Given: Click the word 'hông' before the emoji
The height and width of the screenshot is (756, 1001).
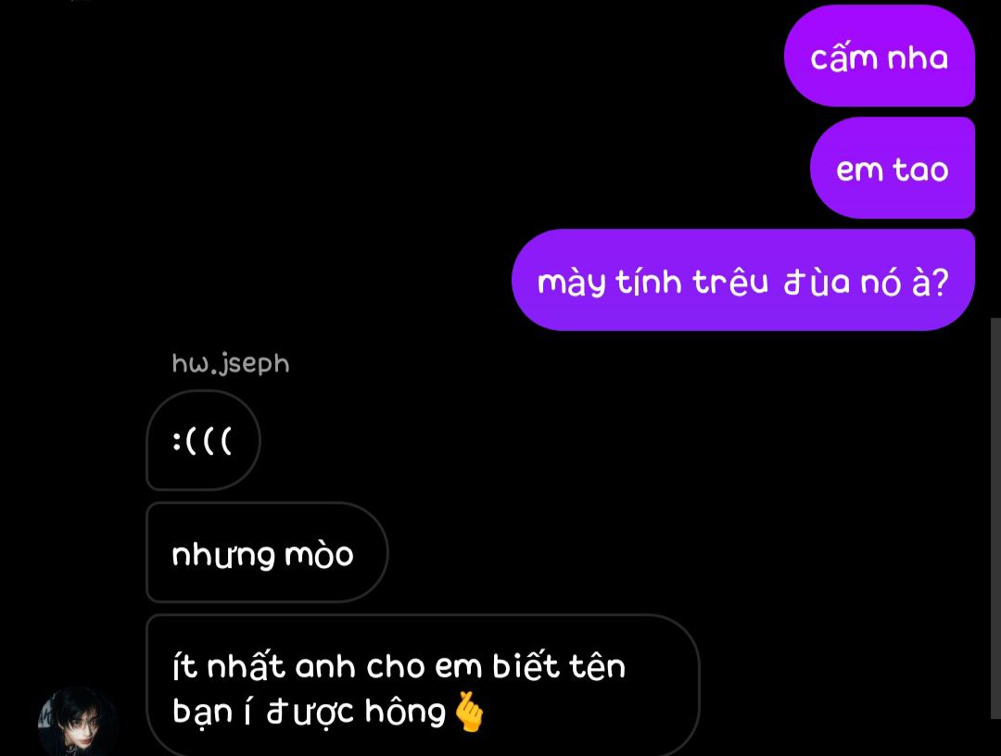Looking at the screenshot, I should tap(405, 712).
